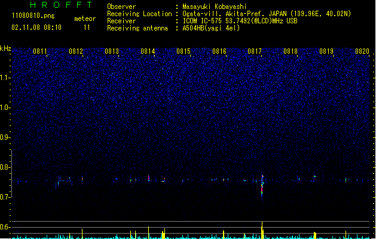Viewport: 376px width, 239px height.
Task: Click the date stamp 02.11.08 08:10
Action: (36, 27)
